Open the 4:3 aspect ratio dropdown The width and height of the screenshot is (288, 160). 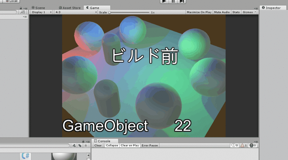[76, 12]
